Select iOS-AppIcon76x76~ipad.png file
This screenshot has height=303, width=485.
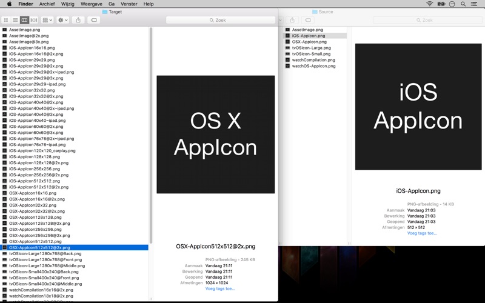75,145
